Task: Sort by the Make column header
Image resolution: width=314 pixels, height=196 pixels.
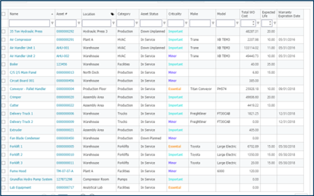Action: [194, 14]
